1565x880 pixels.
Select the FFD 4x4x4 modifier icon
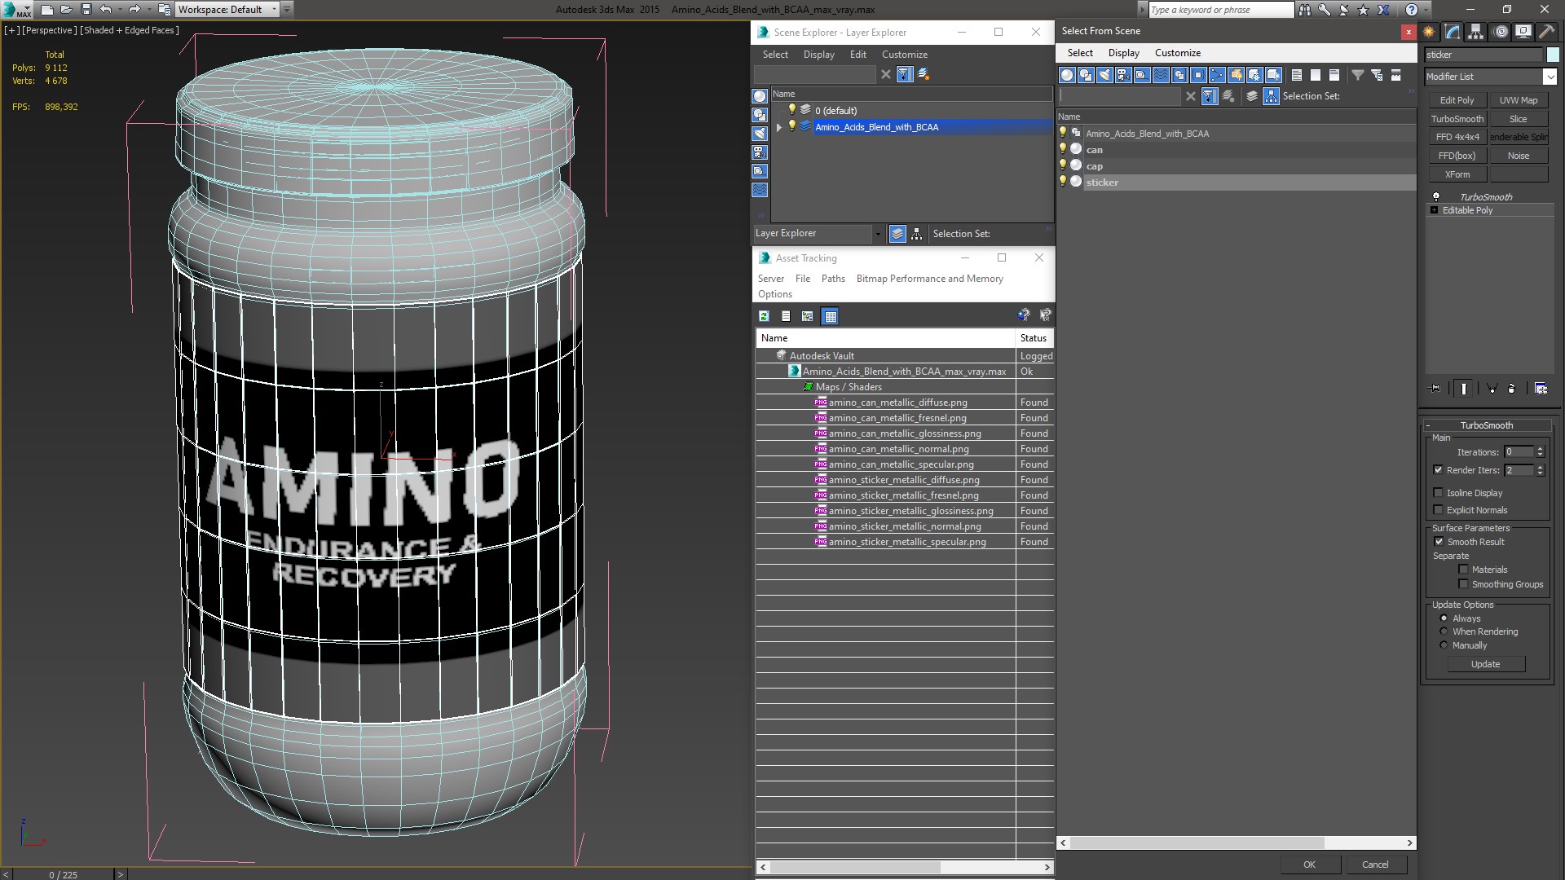click(1457, 136)
